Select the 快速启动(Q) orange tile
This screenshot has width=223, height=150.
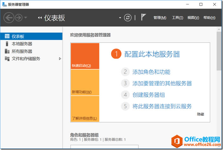click(x=85, y=56)
